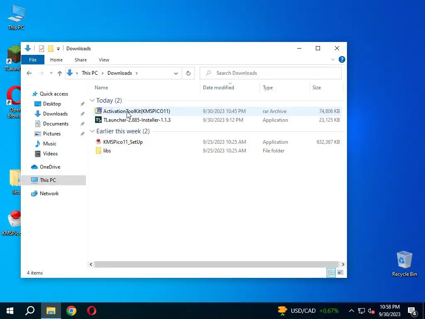Click This PC in the address bar
This screenshot has height=319, width=425.
(90, 73)
